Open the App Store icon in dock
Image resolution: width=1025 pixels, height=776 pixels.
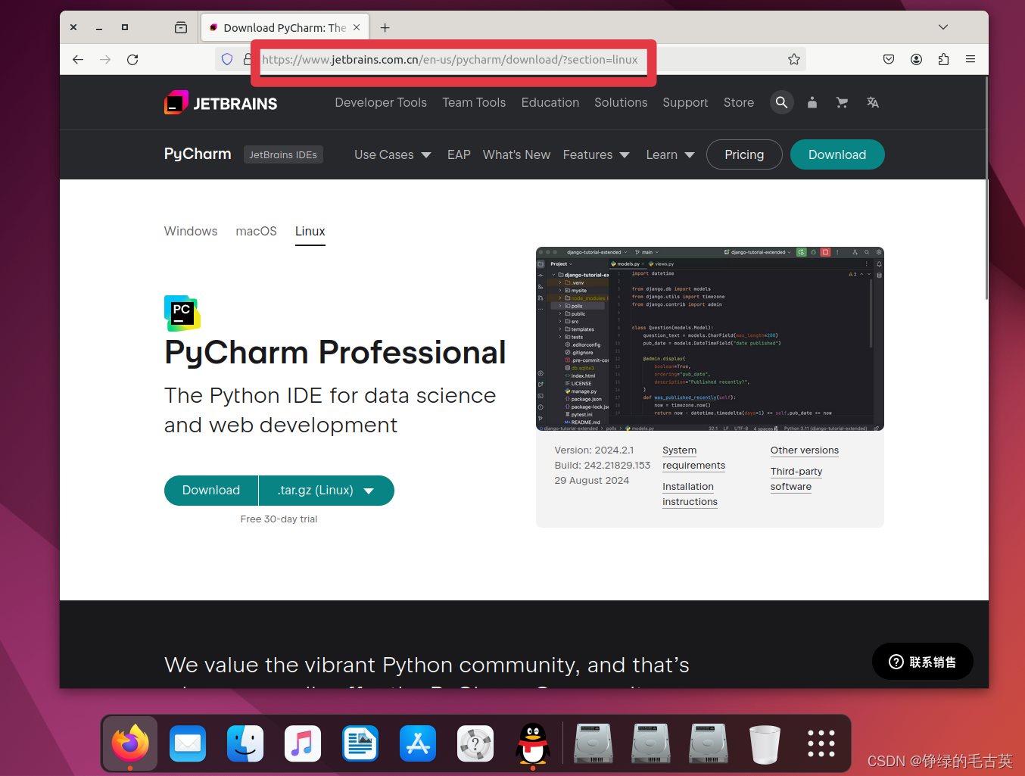(418, 744)
